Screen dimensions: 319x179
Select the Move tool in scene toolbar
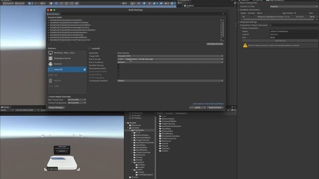coord(56,3)
